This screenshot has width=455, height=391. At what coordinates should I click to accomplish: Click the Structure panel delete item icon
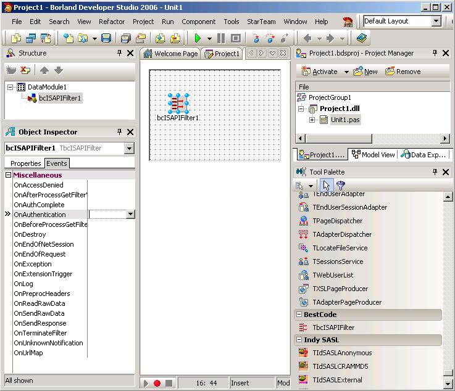(x=25, y=70)
